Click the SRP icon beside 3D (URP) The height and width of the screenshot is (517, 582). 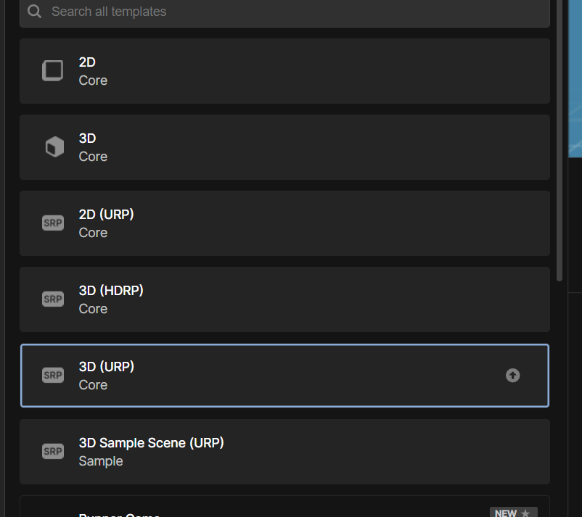(53, 375)
